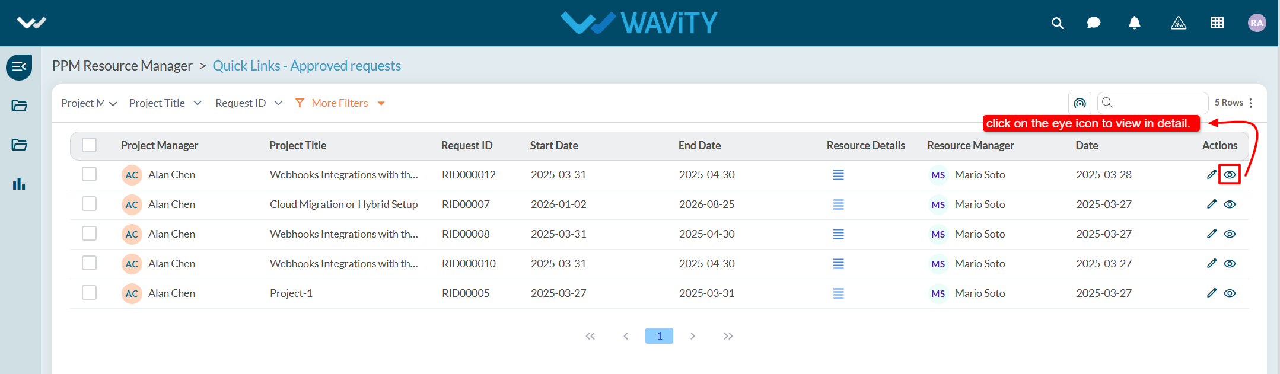This screenshot has width=1280, height=374.
Task: Edit request RID00008 with pencil icon
Action: tap(1212, 234)
